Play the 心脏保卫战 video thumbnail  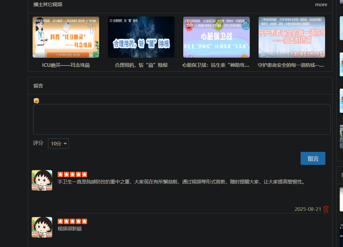click(216, 37)
